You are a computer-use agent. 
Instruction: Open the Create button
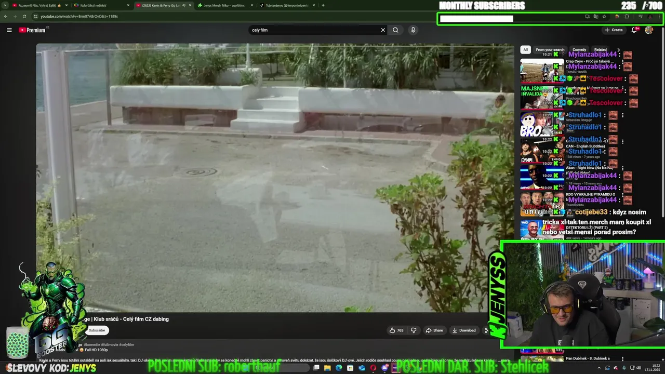click(614, 30)
